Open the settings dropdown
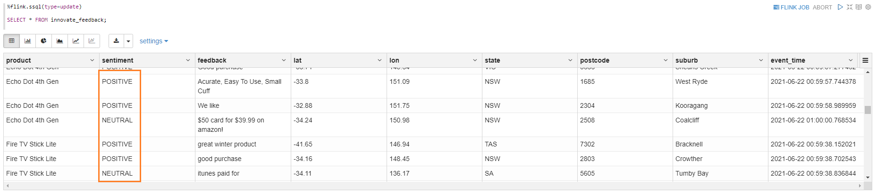The width and height of the screenshot is (877, 194). 154,41
